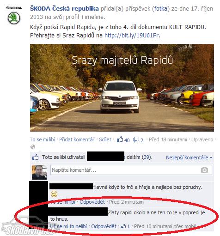This screenshot has height=236, width=220.
Task: Expand the 'Nejlepší komentáře' sorting dropdown
Action: [x=189, y=157]
